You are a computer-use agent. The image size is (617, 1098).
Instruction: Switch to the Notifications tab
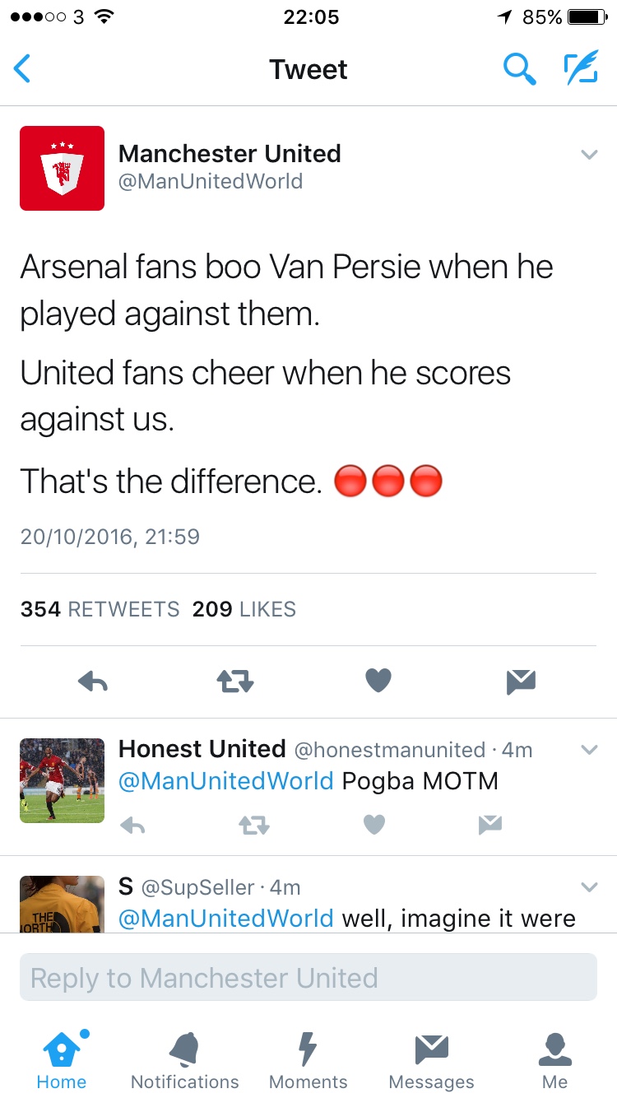pos(184,1061)
